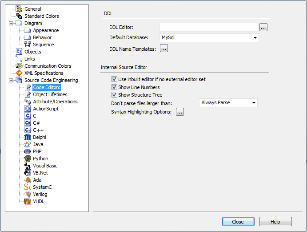This screenshot has width=307, height=232.
Task: Click the C language icon
Action: (x=28, y=116)
